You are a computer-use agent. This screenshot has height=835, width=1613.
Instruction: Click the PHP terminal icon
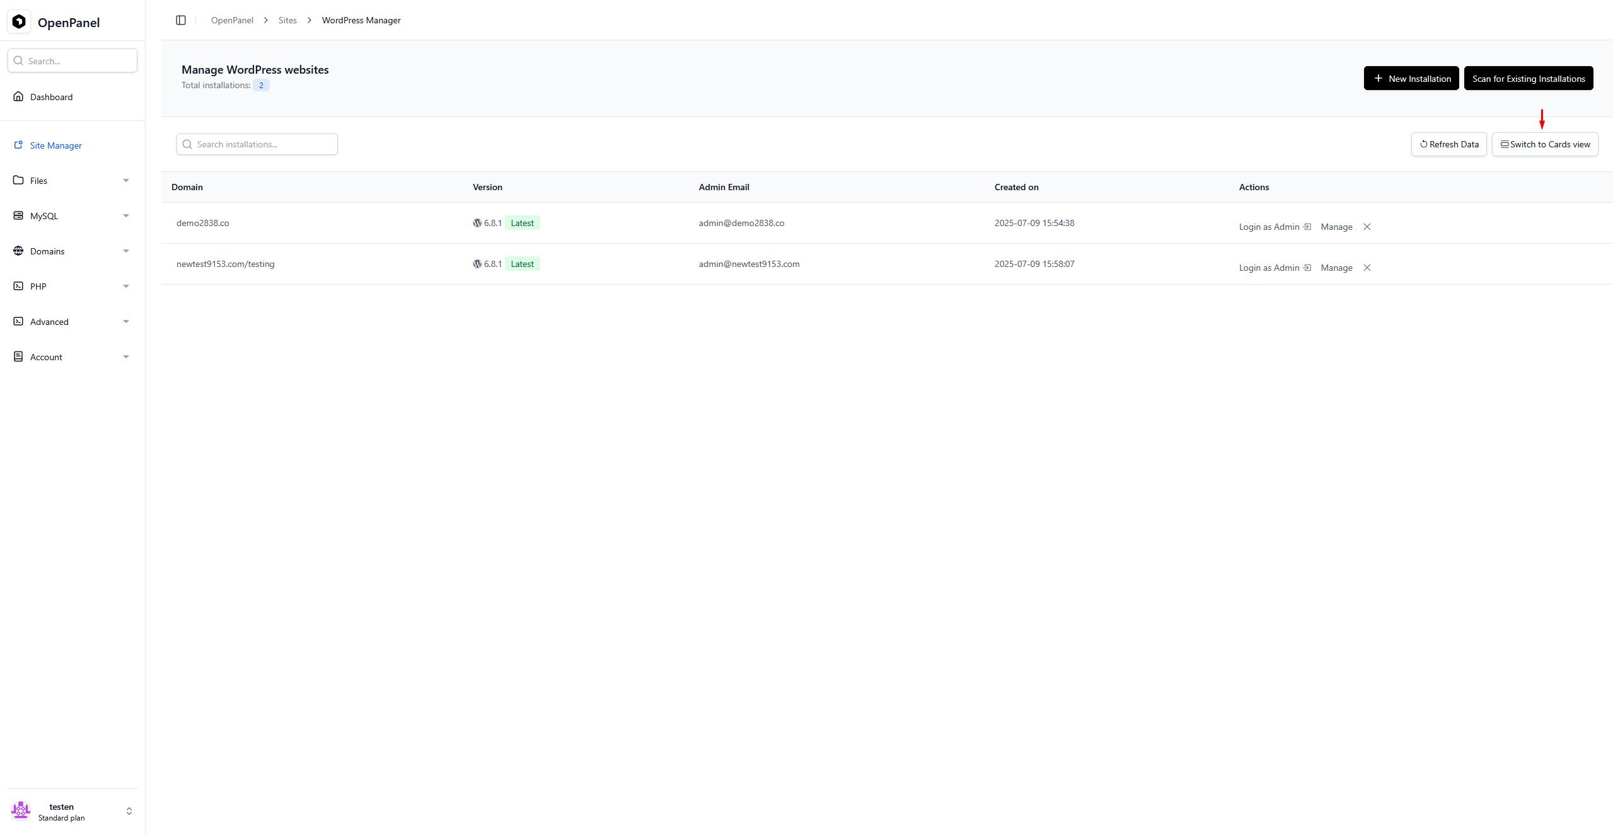click(18, 286)
